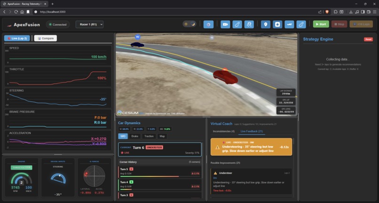Image resolution: width=379 pixels, height=203 pixels.
Task: Click the green Start button
Action: click(321, 24)
